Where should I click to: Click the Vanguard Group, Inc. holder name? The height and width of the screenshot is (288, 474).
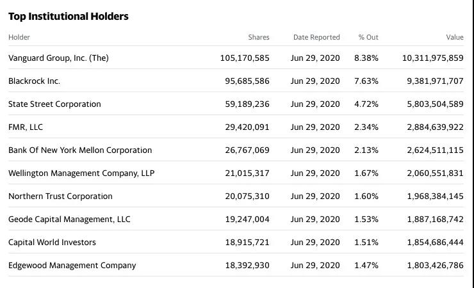click(x=58, y=58)
